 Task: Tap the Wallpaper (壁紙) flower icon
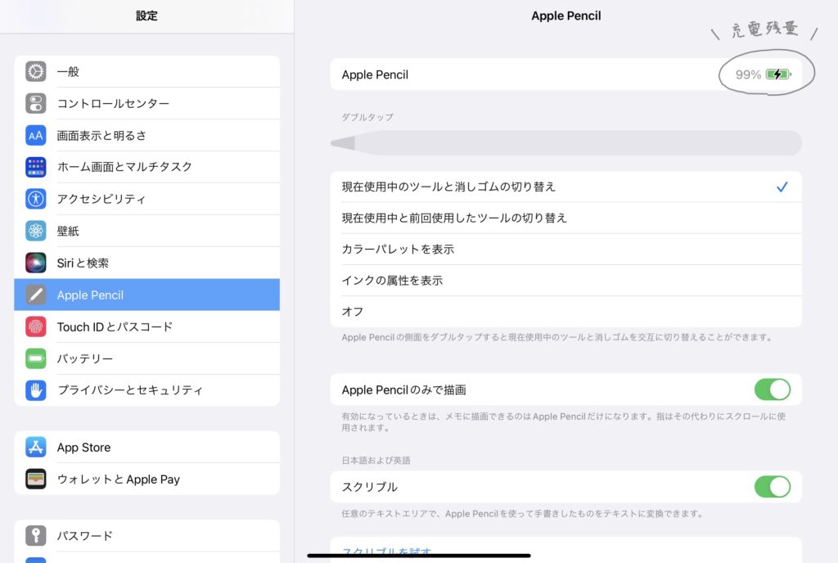click(36, 231)
